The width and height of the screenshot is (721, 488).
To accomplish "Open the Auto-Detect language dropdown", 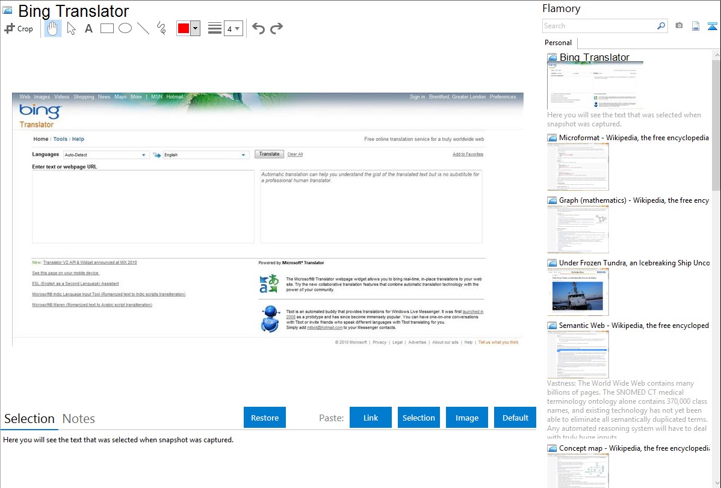I will point(105,155).
